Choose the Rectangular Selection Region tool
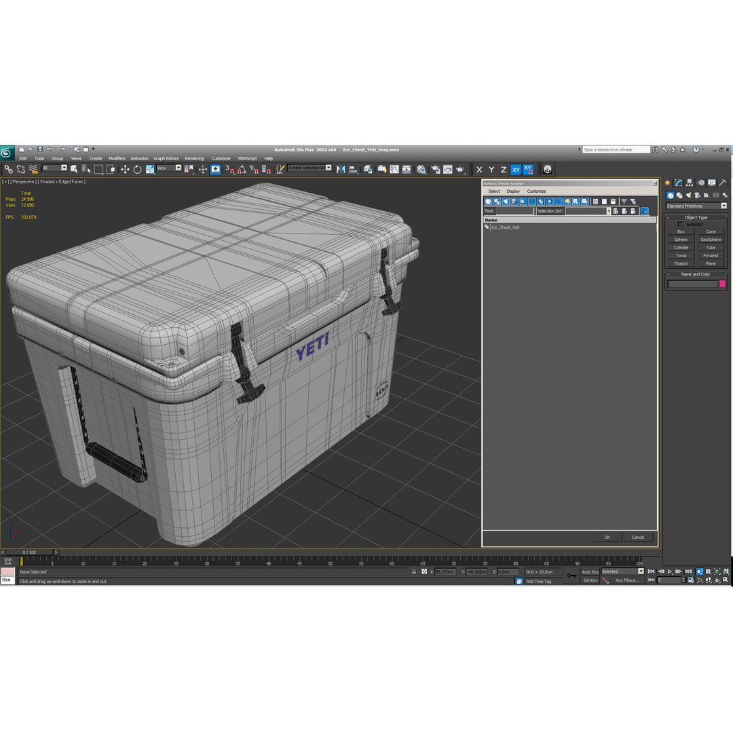Screen dimensions: 733x733 [x=98, y=169]
